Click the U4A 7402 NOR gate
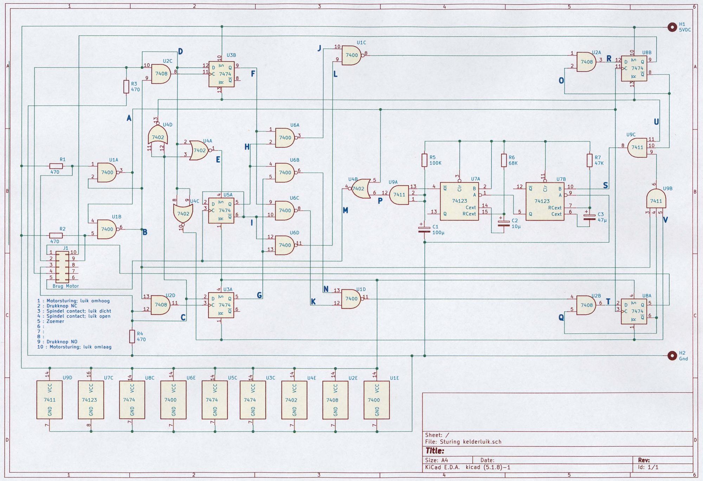The height and width of the screenshot is (481, 703). (201, 150)
